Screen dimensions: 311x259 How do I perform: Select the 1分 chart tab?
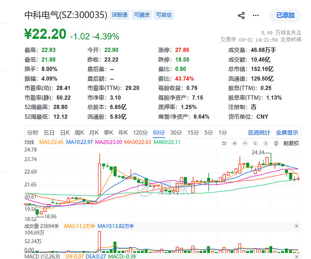tap(222, 132)
